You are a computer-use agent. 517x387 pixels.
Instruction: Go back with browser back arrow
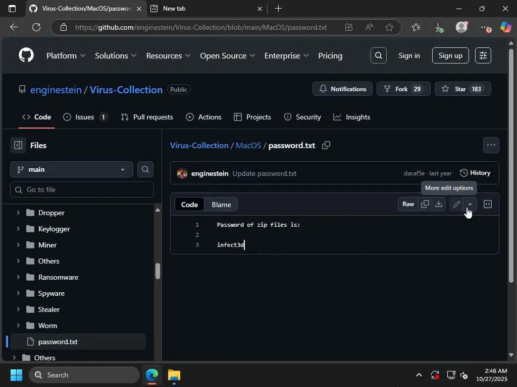pos(14,27)
